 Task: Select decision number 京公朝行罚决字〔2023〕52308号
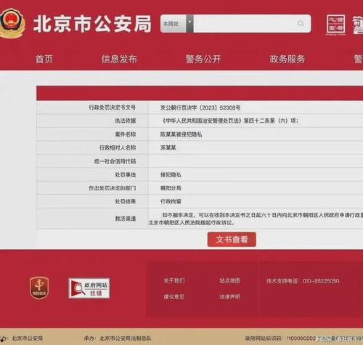coord(200,107)
